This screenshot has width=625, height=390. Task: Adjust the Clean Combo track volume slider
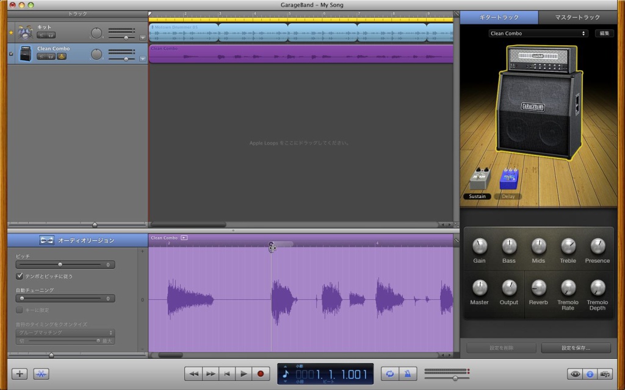point(126,59)
